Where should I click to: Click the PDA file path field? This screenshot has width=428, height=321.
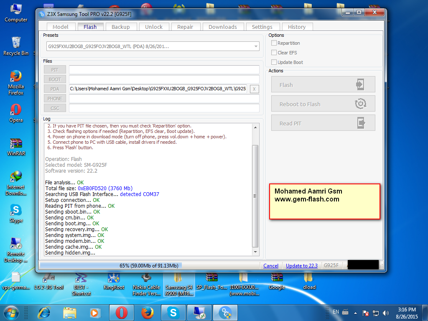tap(158, 89)
